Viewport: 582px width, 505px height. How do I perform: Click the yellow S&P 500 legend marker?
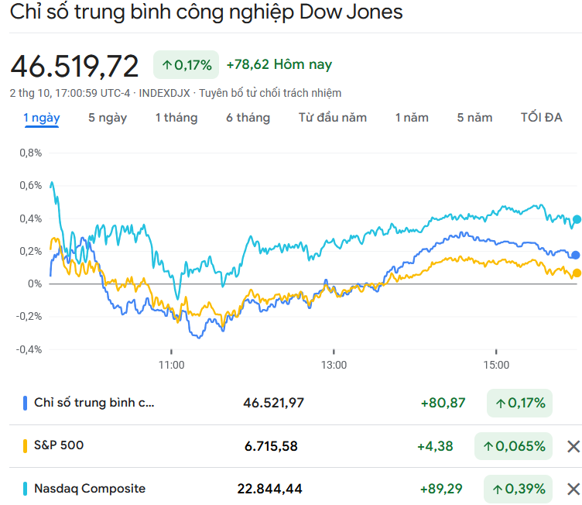(26, 445)
